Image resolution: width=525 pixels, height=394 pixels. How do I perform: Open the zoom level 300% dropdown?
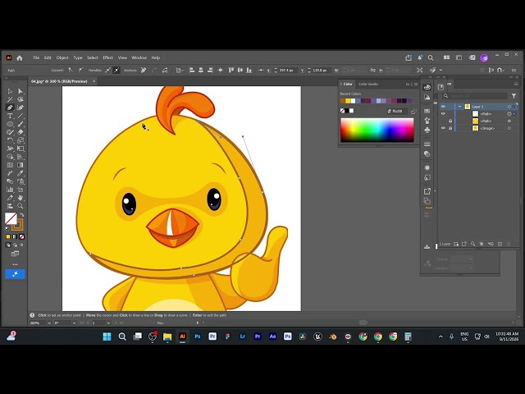[x=49, y=323]
